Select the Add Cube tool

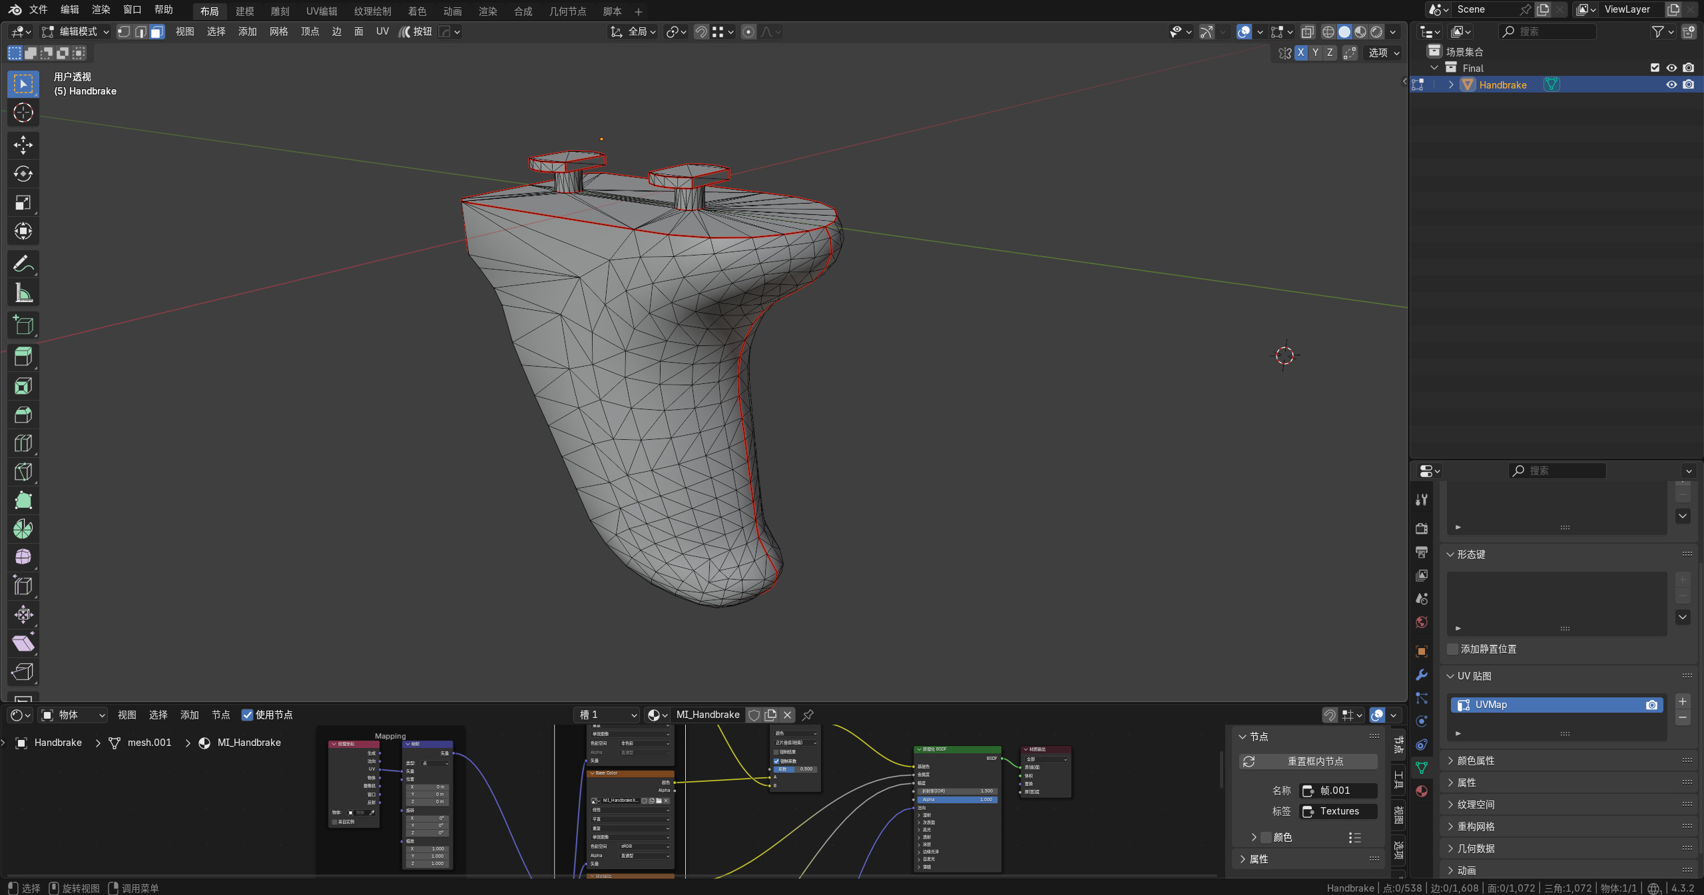(x=23, y=325)
